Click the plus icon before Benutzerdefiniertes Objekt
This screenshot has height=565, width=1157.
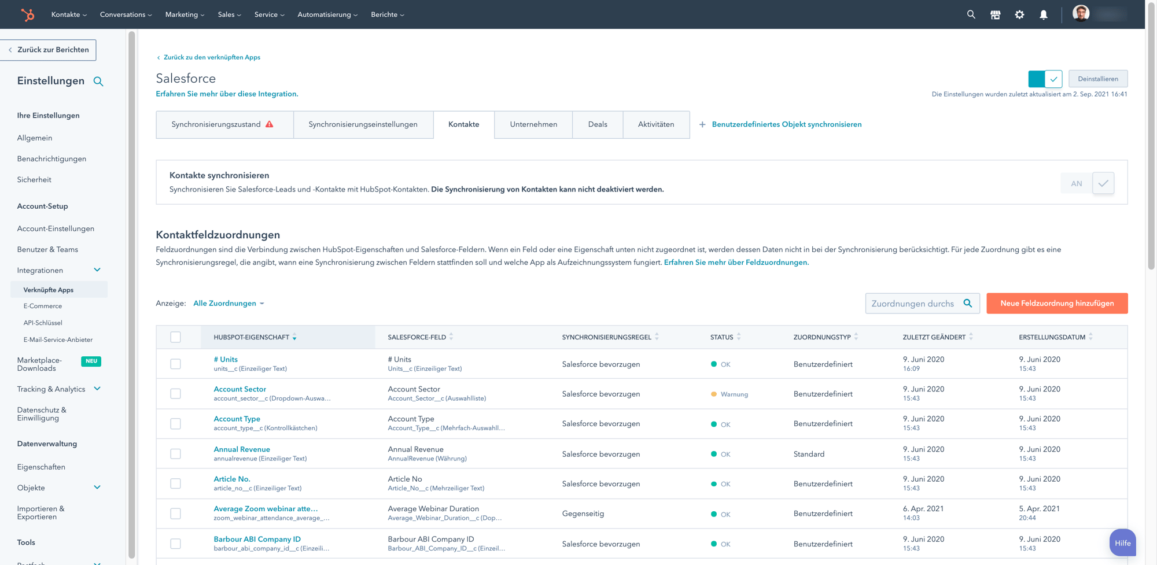tap(702, 124)
